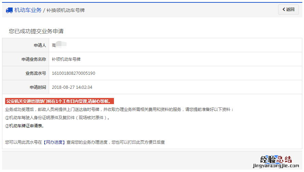304x172 pixels.
Task: Click the 返回 back button
Action: tap(288, 10)
